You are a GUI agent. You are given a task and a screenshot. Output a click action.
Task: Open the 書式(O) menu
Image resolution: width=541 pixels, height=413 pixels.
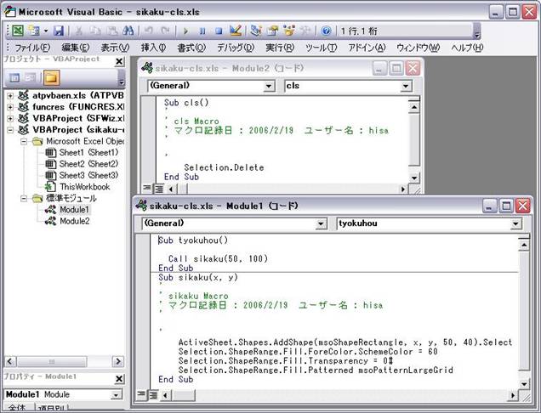pyautogui.click(x=191, y=48)
